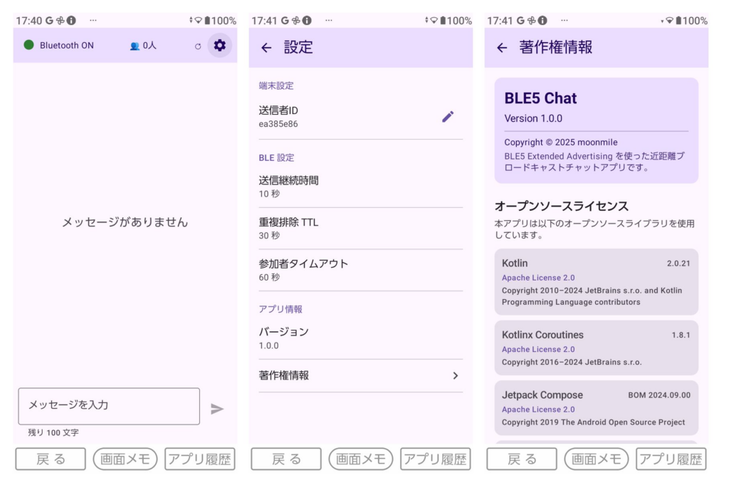This screenshot has width=729, height=485.
Task: Expand 著作権情報 using the chevron arrow
Action: point(456,375)
